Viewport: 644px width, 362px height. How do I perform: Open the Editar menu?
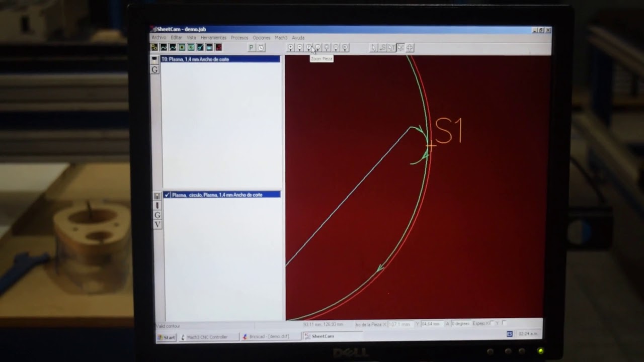pyautogui.click(x=176, y=38)
